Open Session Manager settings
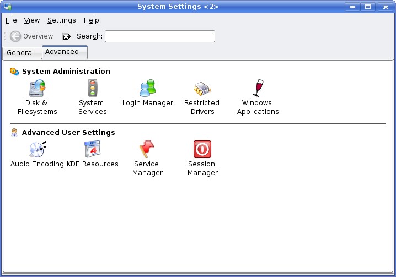 click(x=202, y=150)
